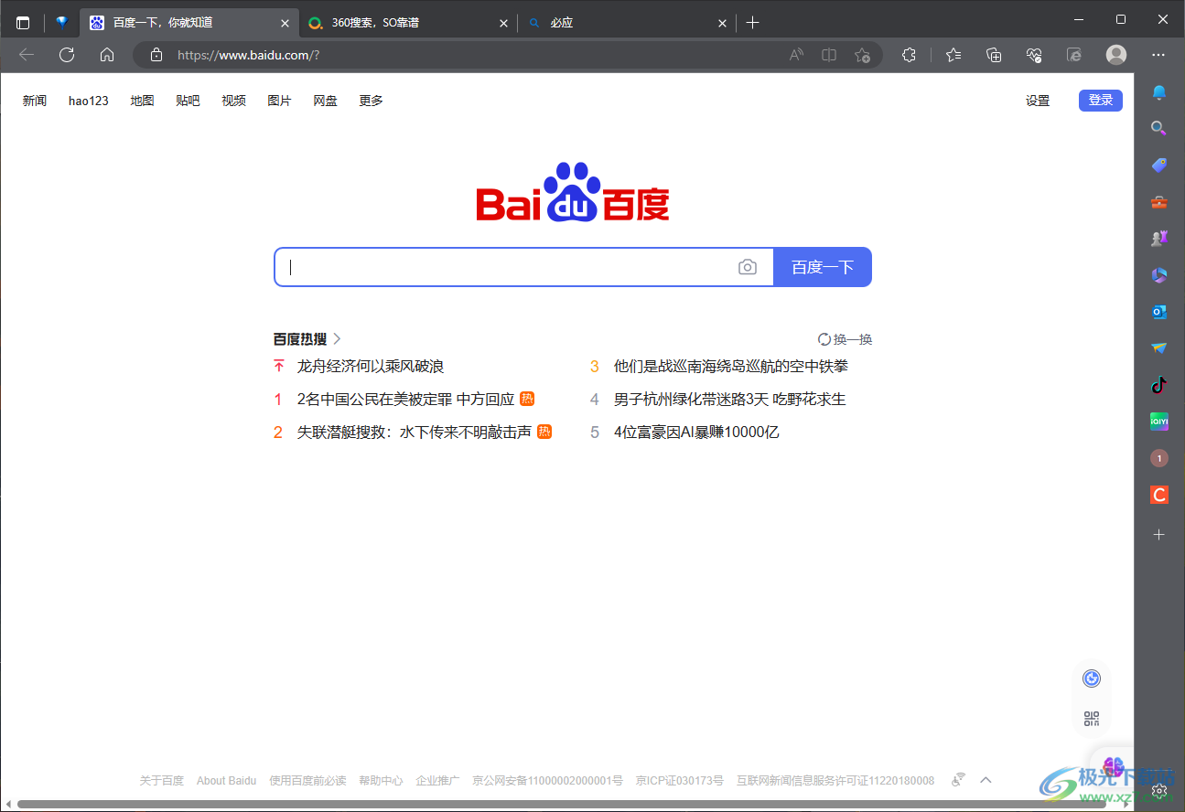Open 图片 in Baidu nav
The width and height of the screenshot is (1185, 812).
pyautogui.click(x=279, y=101)
